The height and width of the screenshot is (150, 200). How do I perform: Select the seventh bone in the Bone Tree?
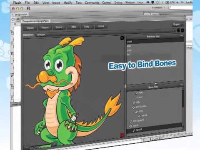[x=137, y=121]
